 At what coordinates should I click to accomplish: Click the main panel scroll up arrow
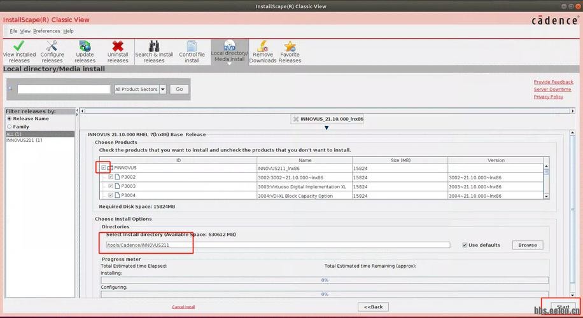click(572, 133)
